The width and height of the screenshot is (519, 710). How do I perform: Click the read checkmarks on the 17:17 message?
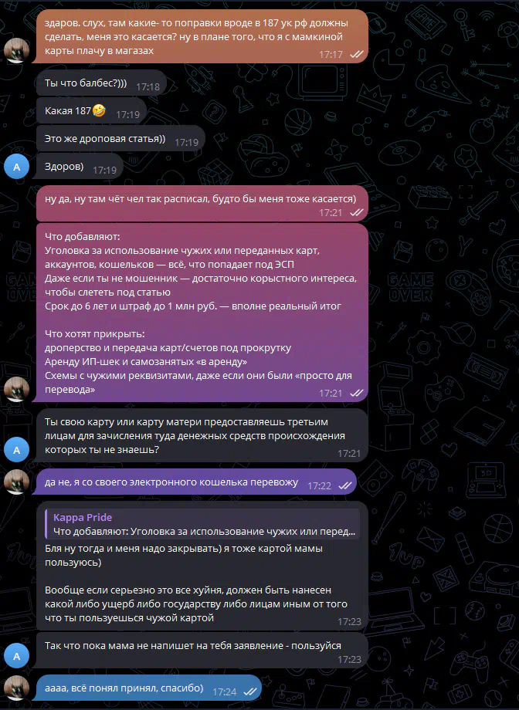click(x=357, y=54)
